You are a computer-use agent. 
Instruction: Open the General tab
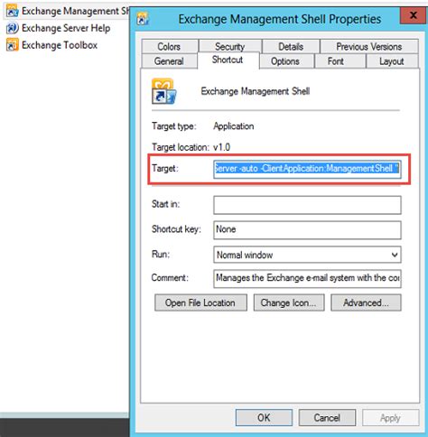[x=169, y=61]
